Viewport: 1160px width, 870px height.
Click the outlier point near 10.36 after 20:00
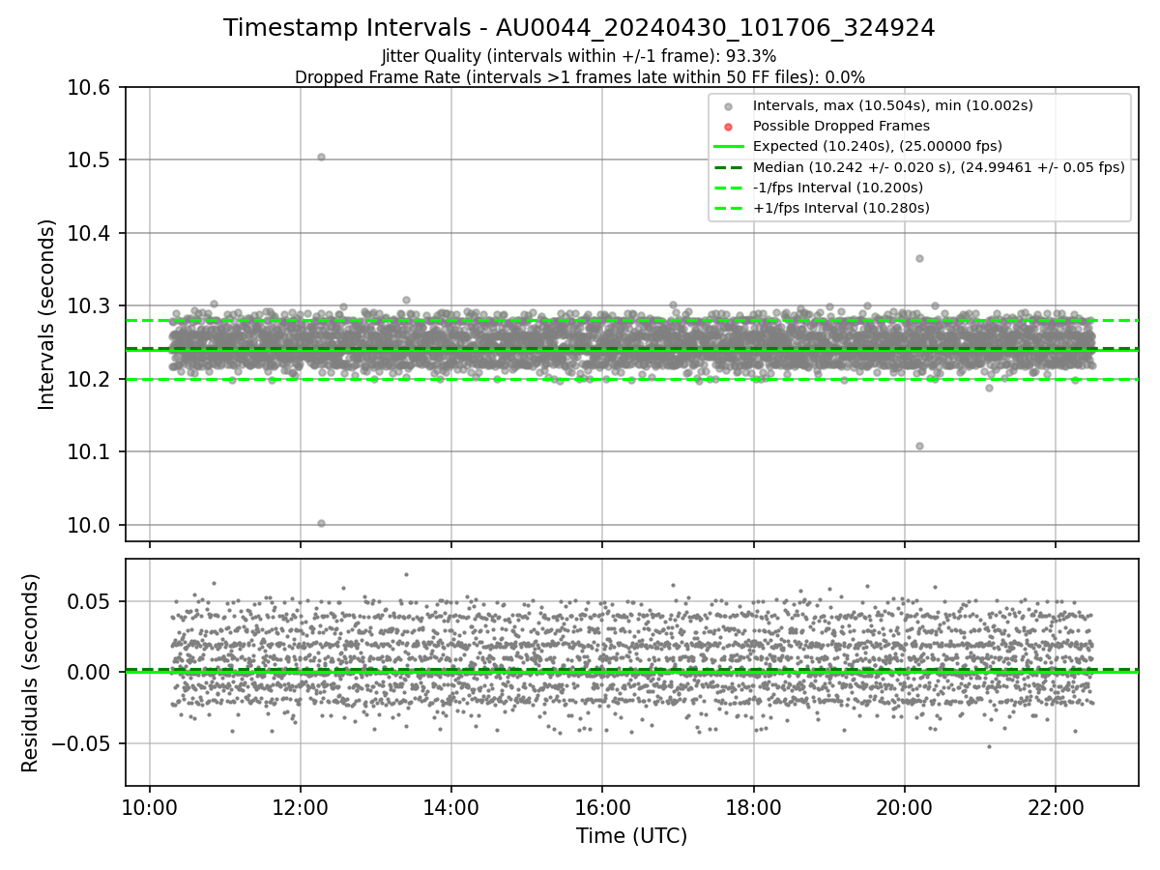point(919,258)
